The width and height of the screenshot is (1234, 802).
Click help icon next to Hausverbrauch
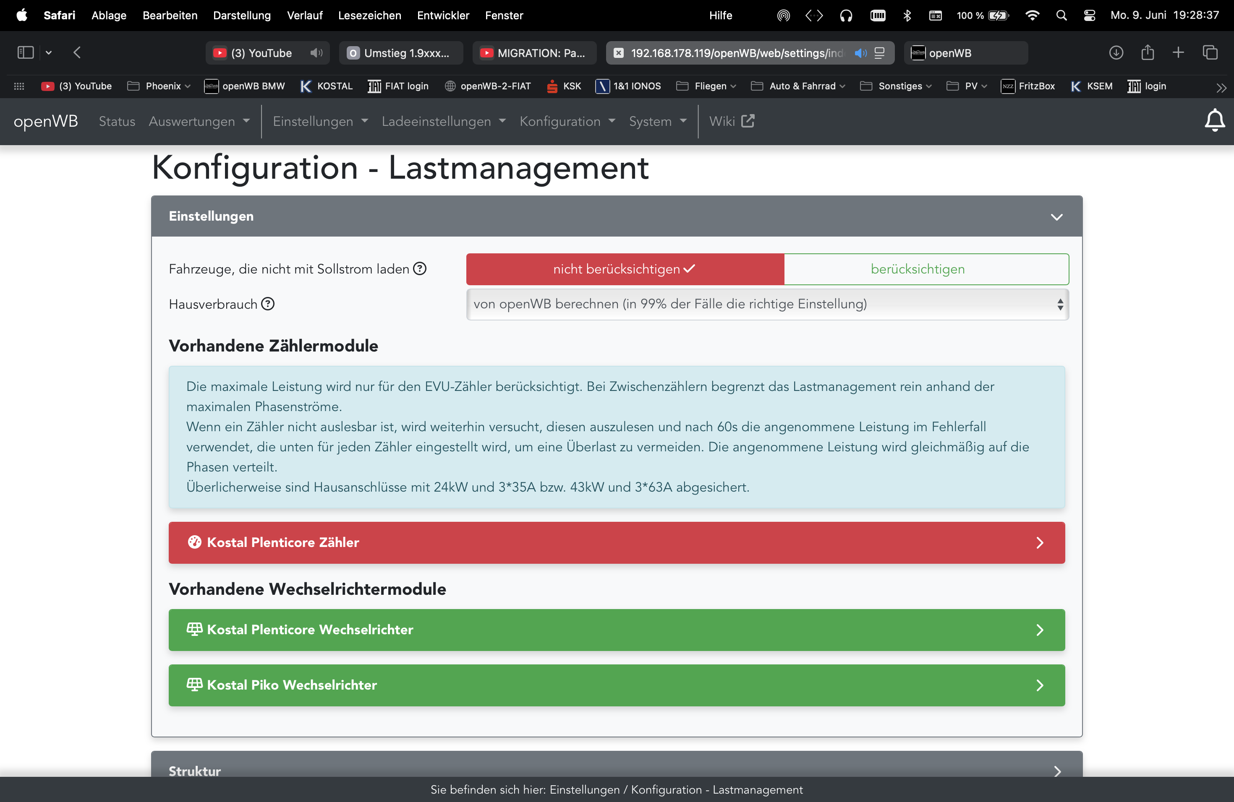(267, 304)
